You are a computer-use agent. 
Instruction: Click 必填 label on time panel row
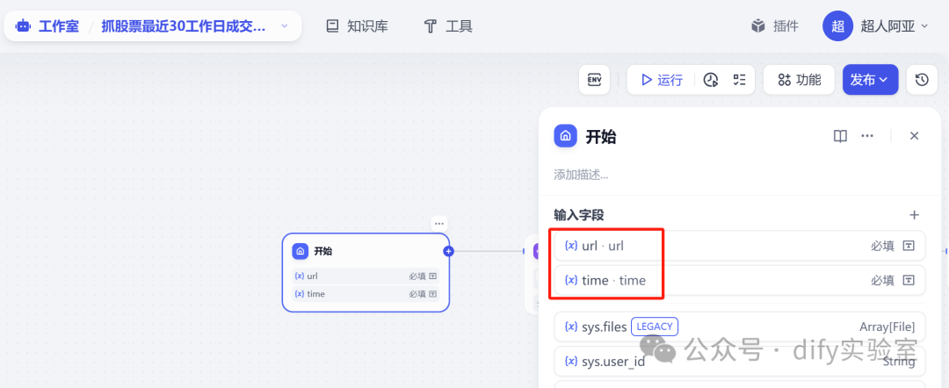(882, 280)
